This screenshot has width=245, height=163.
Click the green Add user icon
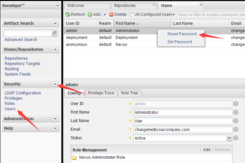[90, 15]
